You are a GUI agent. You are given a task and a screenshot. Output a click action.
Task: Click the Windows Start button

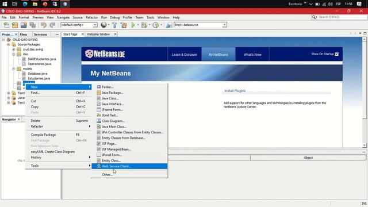click(5, 4)
